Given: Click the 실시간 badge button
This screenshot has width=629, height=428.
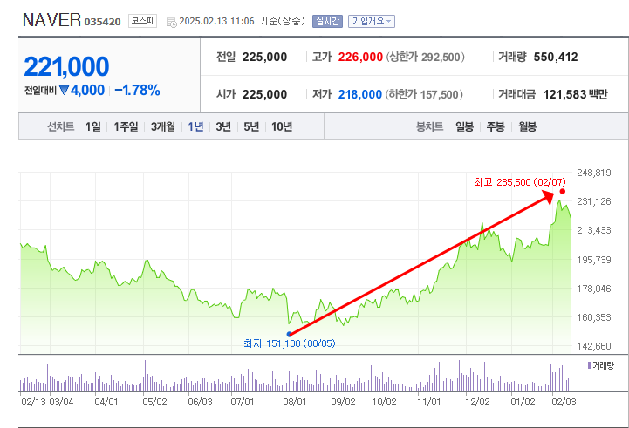Looking at the screenshot, I should [327, 21].
